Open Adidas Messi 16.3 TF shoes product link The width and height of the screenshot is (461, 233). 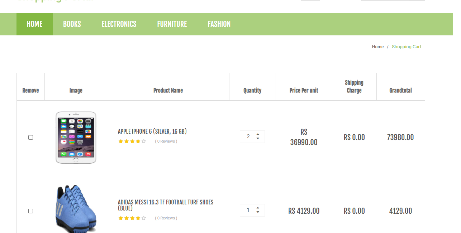166,205
